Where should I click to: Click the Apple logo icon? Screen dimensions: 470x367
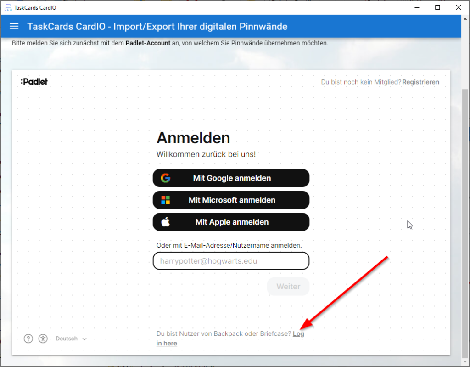[x=165, y=222]
